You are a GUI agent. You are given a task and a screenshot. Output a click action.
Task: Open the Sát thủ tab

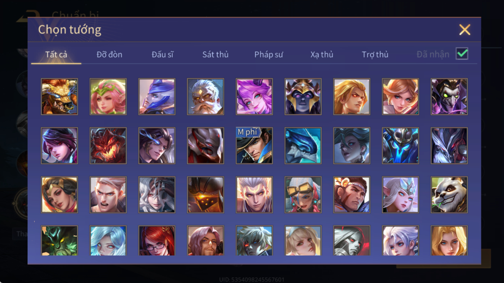click(215, 54)
